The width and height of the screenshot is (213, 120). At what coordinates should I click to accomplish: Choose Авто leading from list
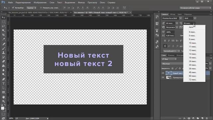[x=194, y=27]
